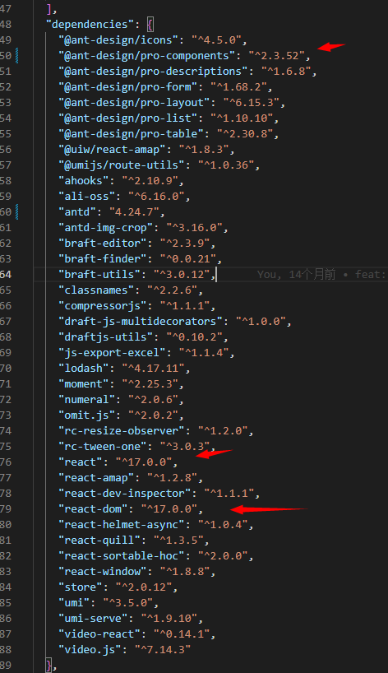The width and height of the screenshot is (388, 673).
Task: Click the git blame annotation on line 64
Action: click(321, 274)
